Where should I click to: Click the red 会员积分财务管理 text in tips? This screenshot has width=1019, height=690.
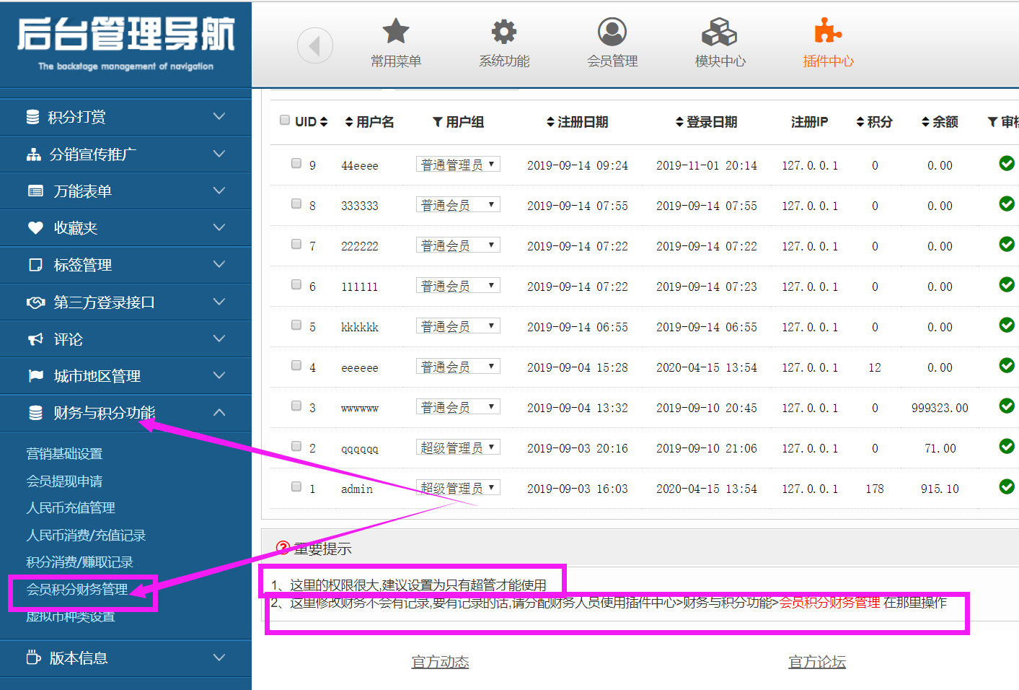click(x=829, y=603)
